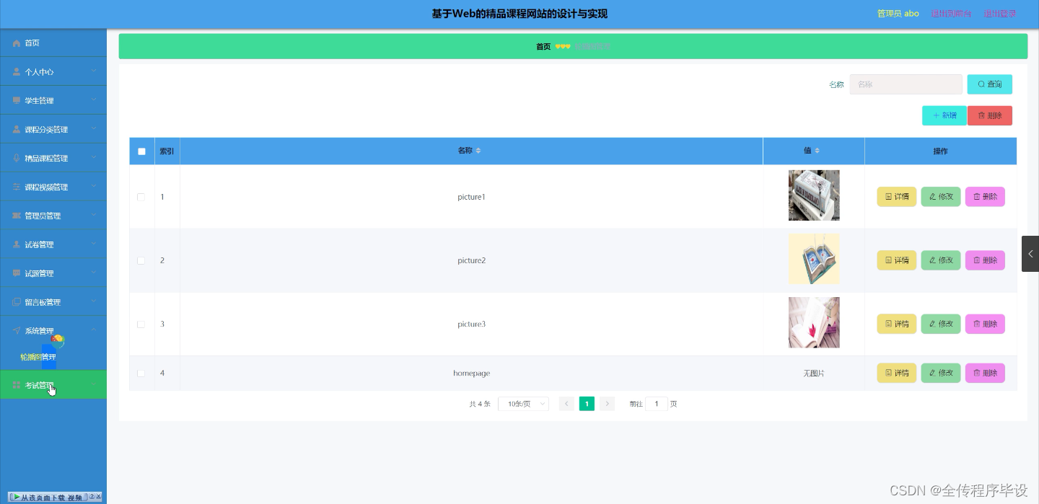Click the picture2 book thumbnail image
The image size is (1039, 504).
[x=814, y=259]
